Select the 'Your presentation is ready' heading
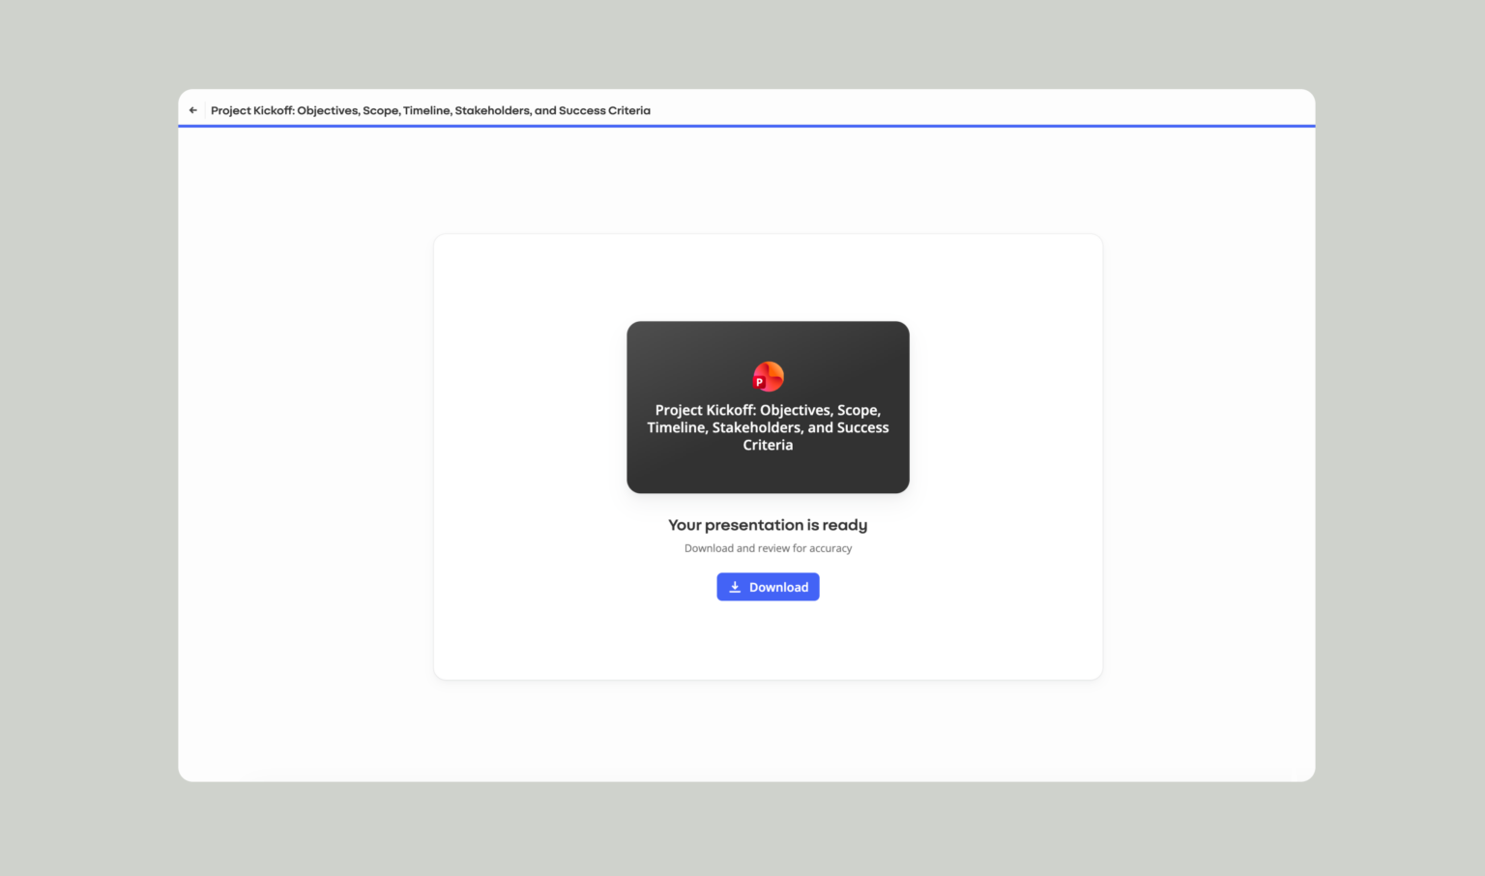Image resolution: width=1485 pixels, height=876 pixels. click(768, 525)
